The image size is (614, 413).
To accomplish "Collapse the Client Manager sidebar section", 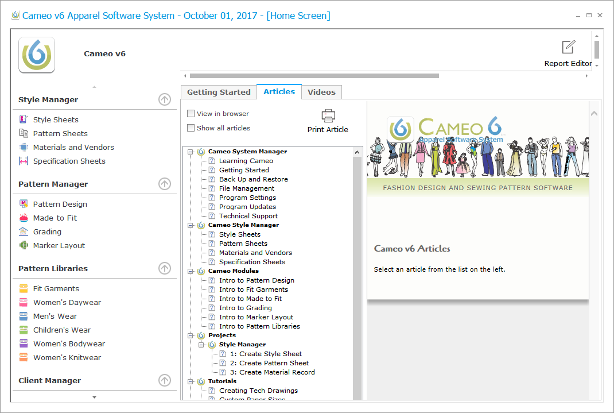I will point(165,380).
